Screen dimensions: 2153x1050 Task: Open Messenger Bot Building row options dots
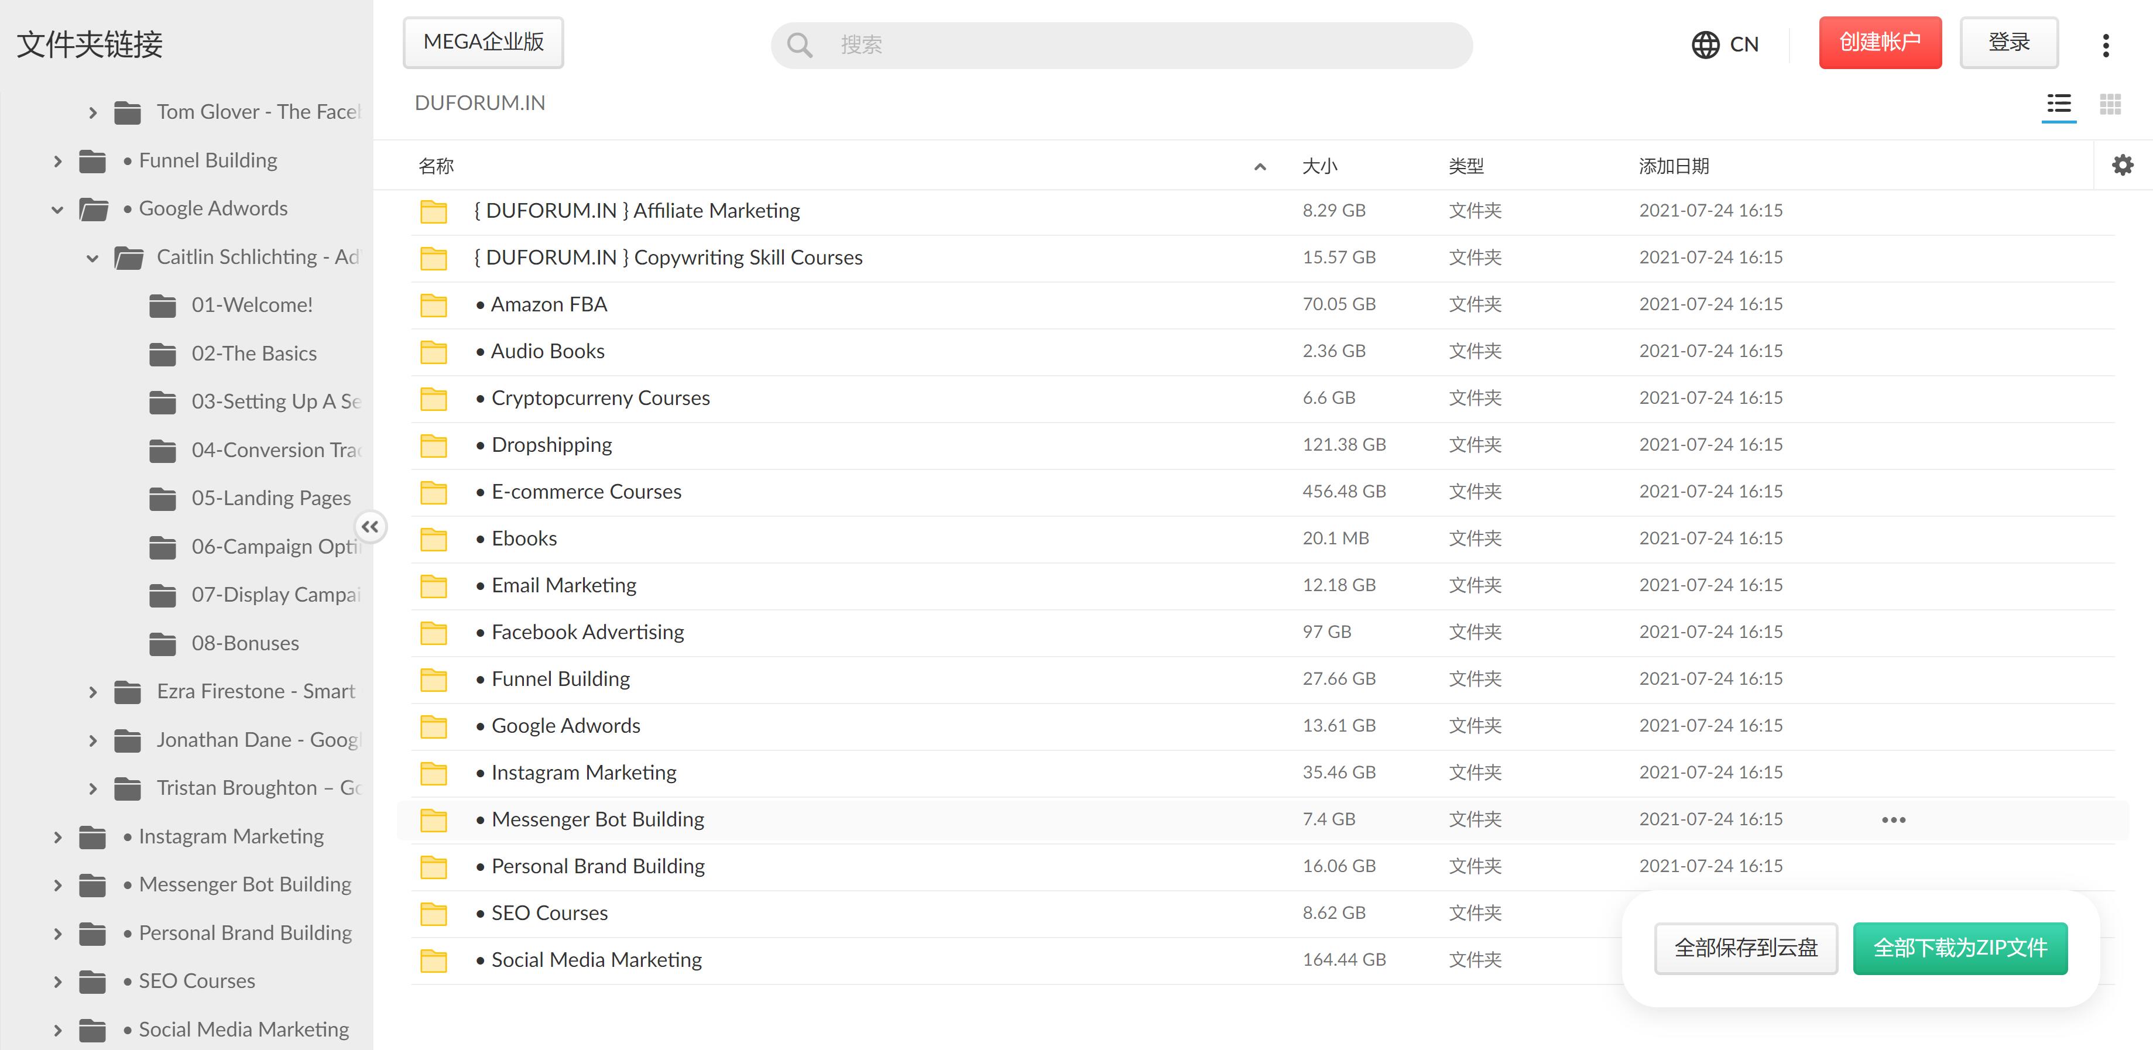pyautogui.click(x=1894, y=820)
